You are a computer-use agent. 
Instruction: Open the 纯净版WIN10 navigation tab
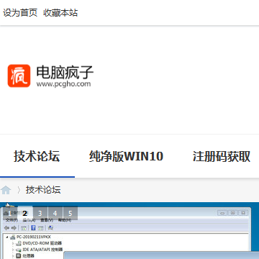pyautogui.click(x=126, y=156)
